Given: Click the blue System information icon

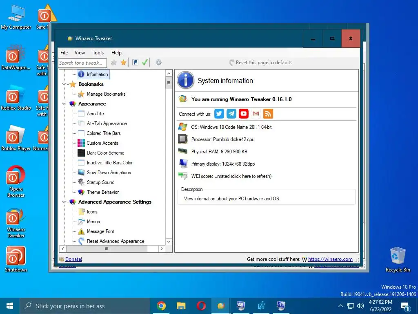Looking at the screenshot, I should click(185, 80).
